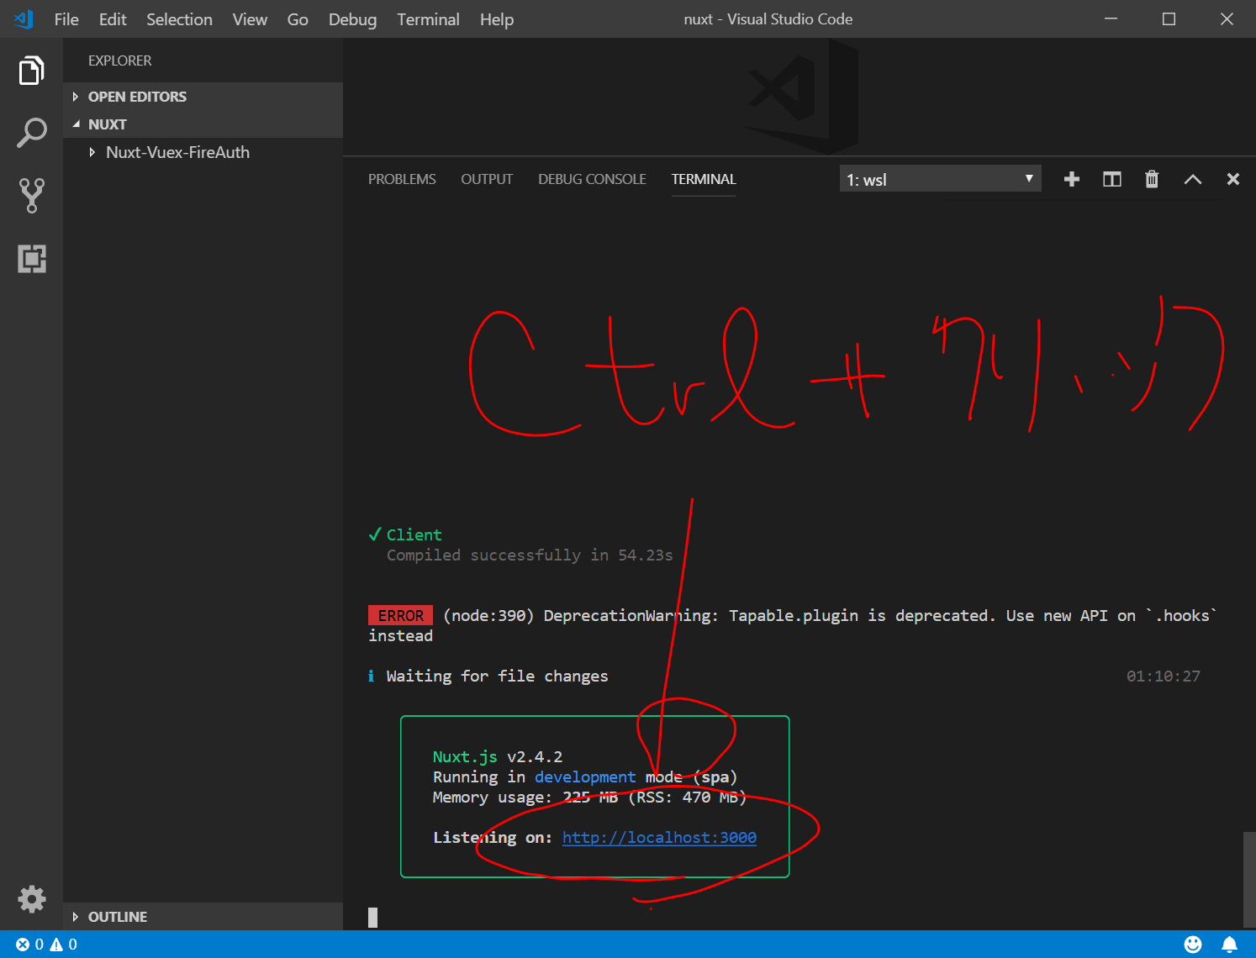Expand the OPEN EDITORS section
The height and width of the screenshot is (958, 1256).
137,97
